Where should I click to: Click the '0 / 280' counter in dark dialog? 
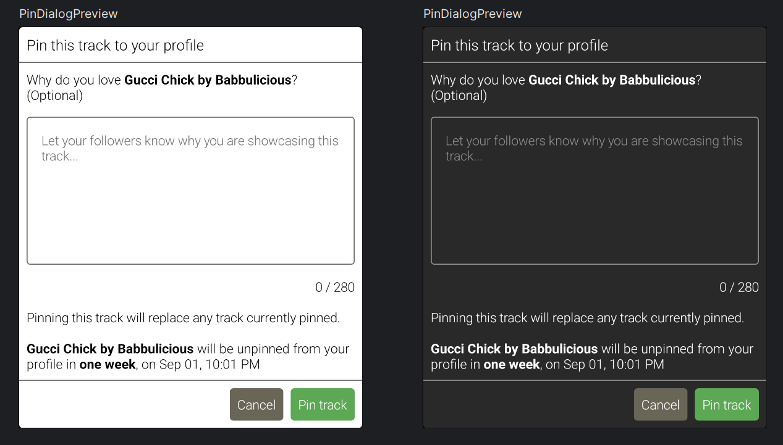(x=739, y=287)
